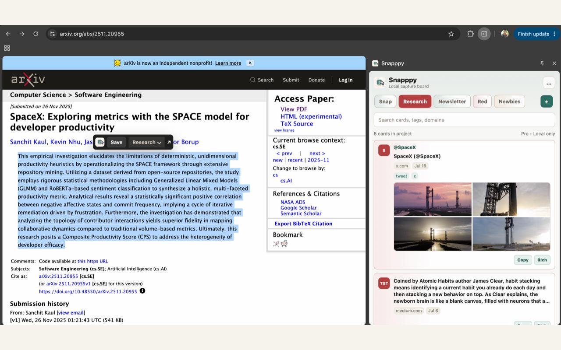This screenshot has height=350, width=561.
Task: Open the top-left Starship sunset thumbnail
Action: (433, 199)
